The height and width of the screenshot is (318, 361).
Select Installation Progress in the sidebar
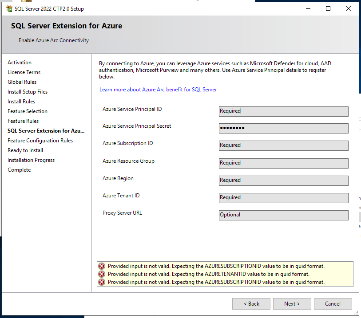tap(31, 160)
